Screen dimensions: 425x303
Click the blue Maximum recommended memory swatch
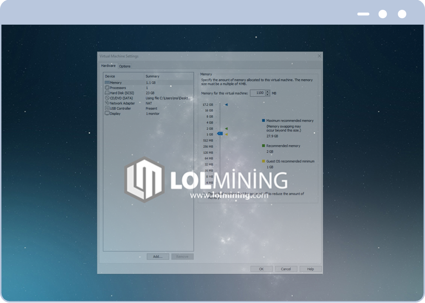coord(263,120)
